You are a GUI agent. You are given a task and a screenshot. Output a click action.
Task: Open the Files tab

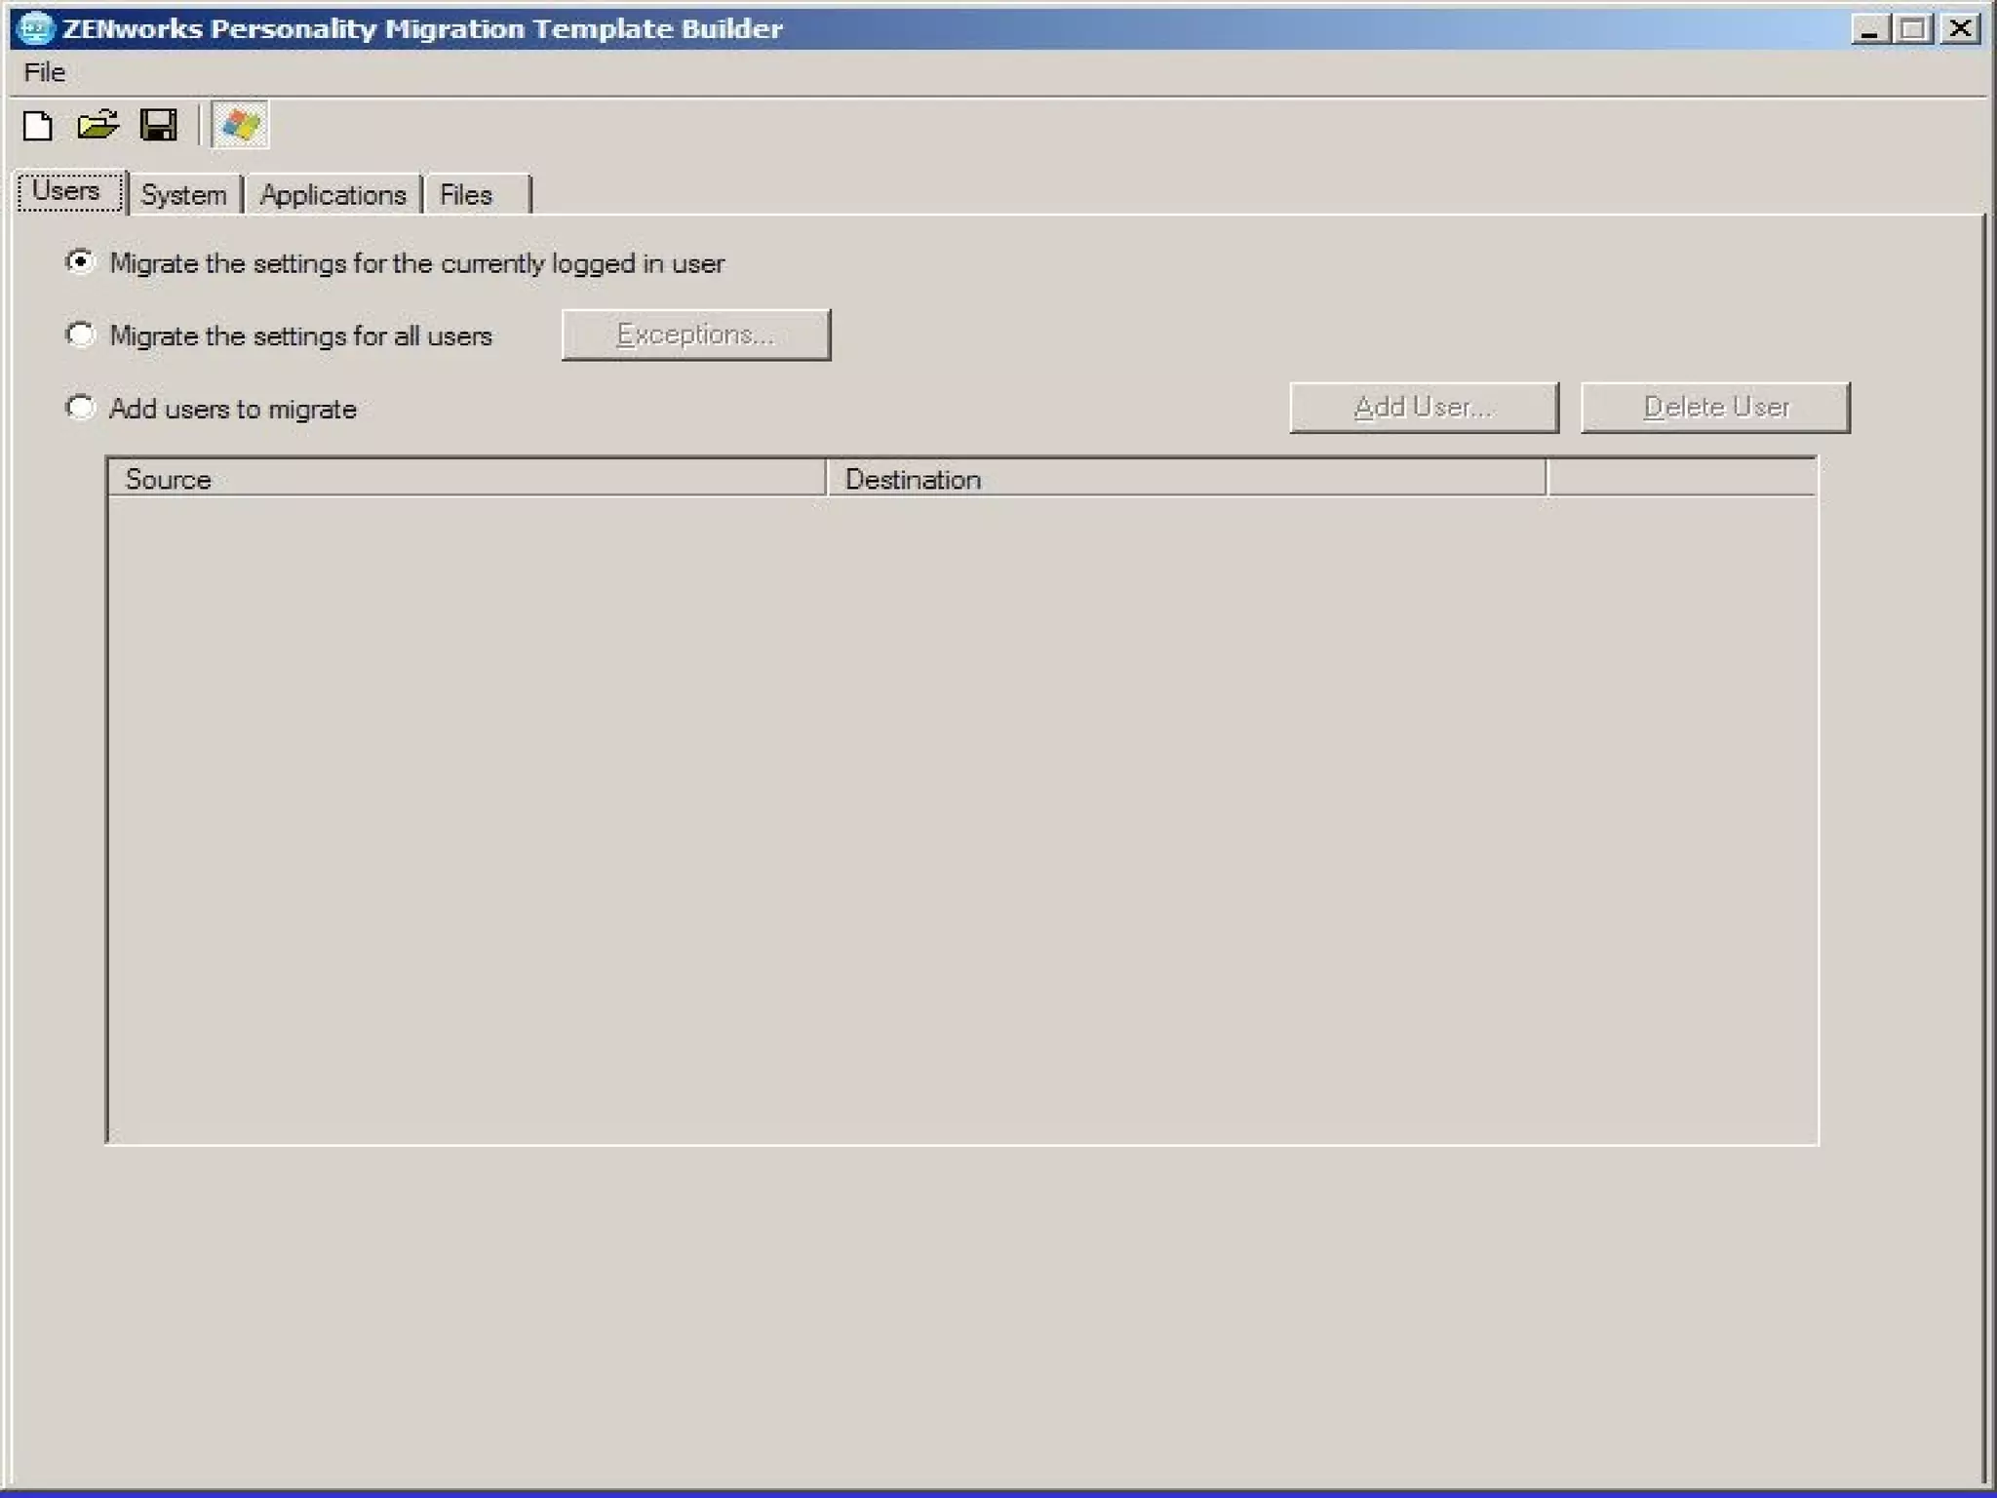coord(466,195)
